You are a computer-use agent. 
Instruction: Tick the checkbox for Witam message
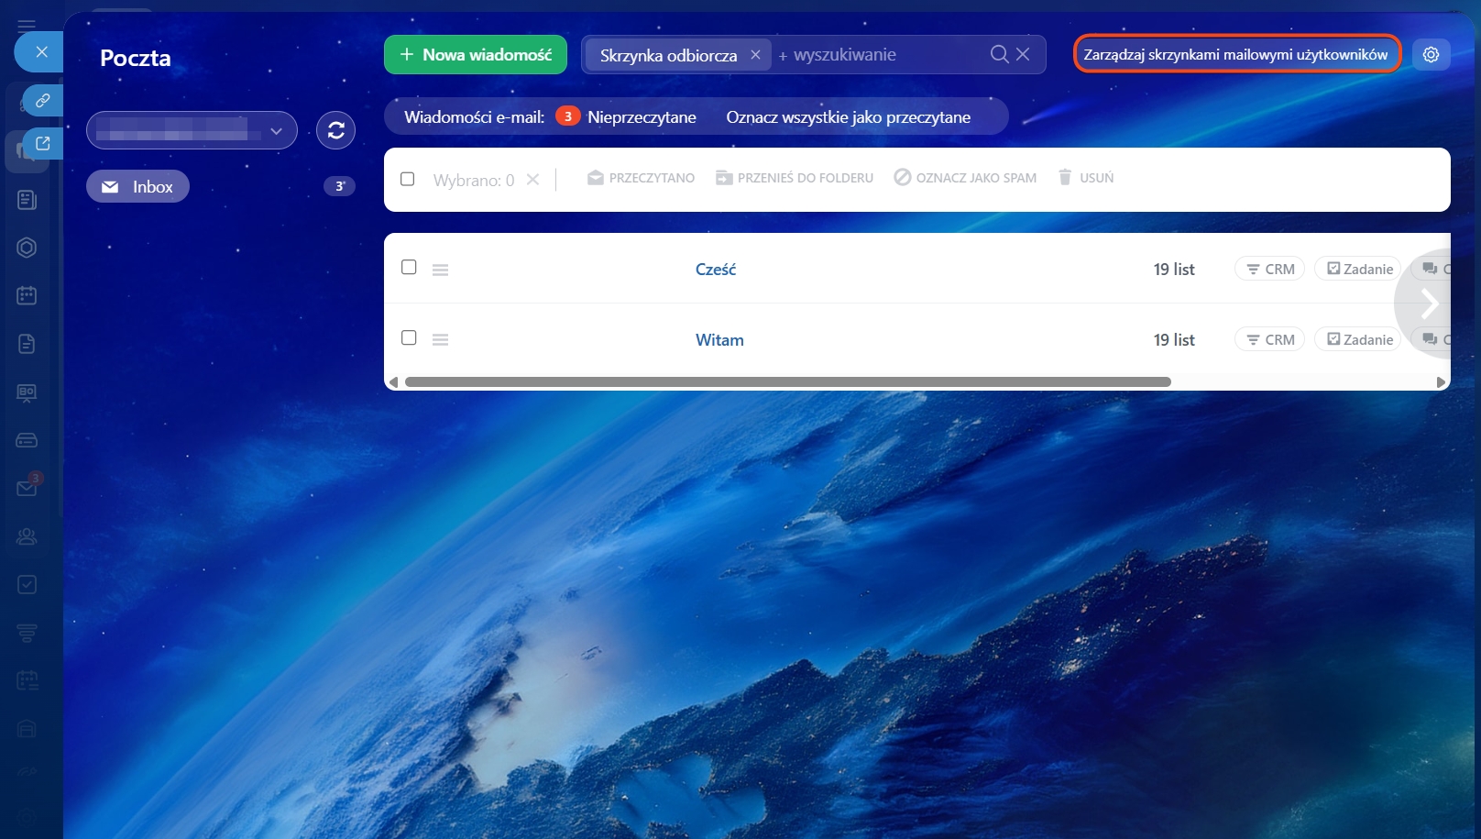point(409,337)
